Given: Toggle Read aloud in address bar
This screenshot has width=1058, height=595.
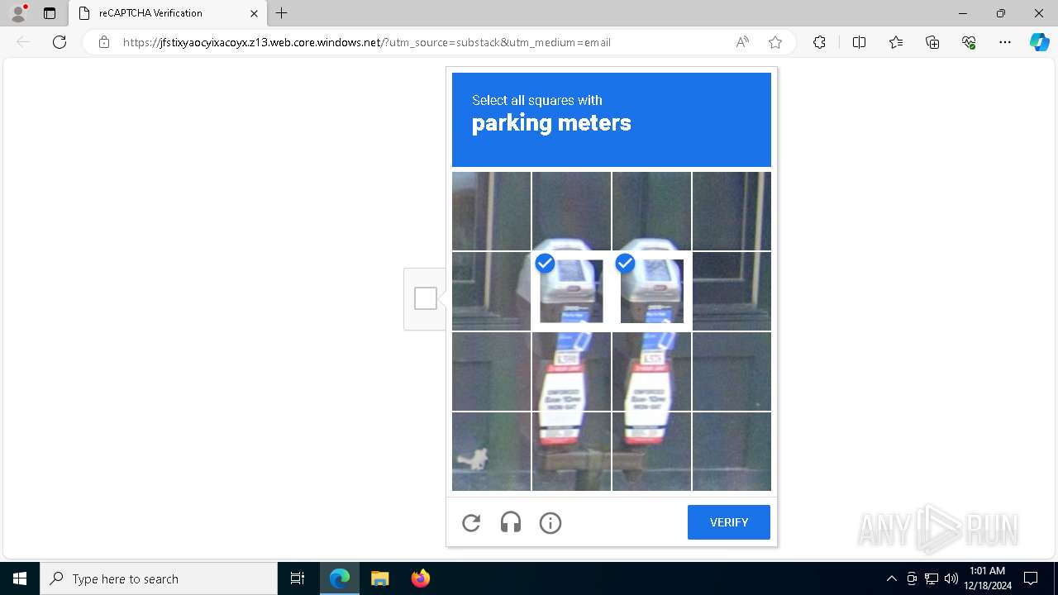Looking at the screenshot, I should (x=742, y=42).
